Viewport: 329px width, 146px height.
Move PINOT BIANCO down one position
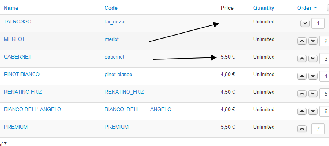coord(313,76)
